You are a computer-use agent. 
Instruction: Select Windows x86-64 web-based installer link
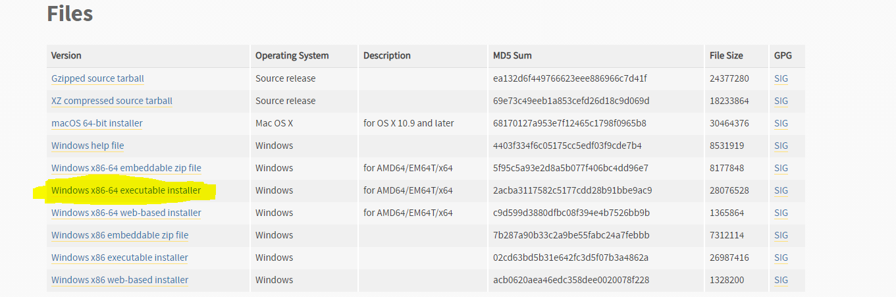[x=126, y=213]
